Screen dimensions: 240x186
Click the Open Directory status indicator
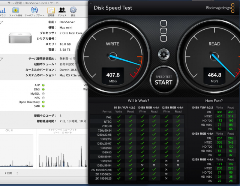43,102
